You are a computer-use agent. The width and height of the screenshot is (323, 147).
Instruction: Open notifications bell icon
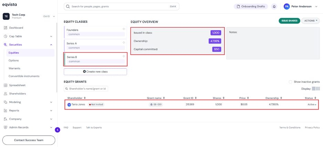point(274,7)
